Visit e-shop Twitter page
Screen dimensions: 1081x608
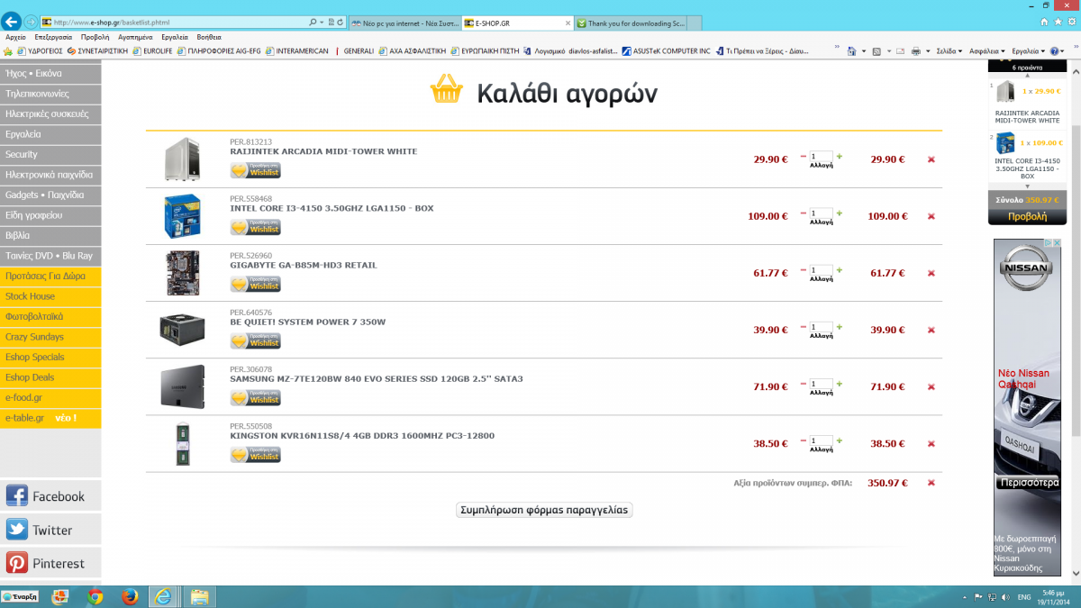coord(50,530)
